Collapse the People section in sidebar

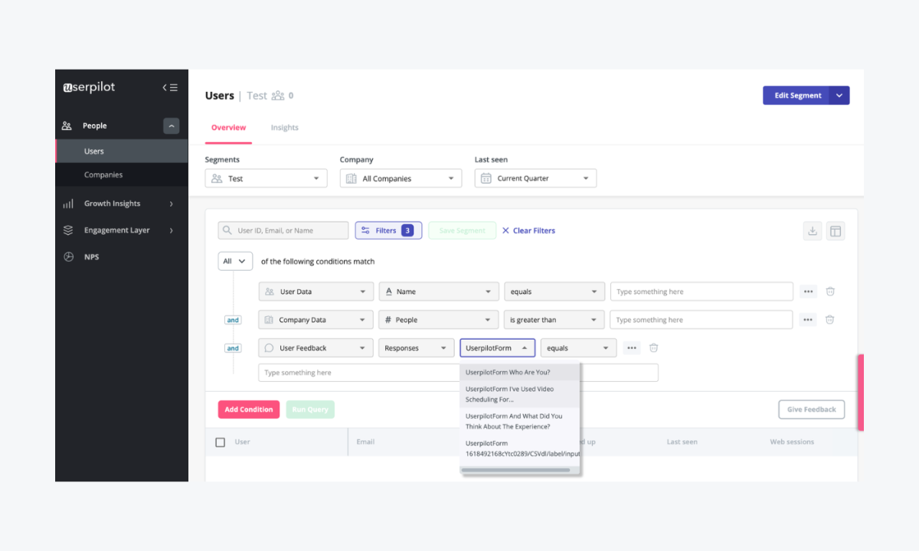[x=171, y=125]
